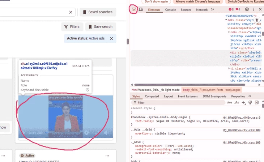Image resolution: width=264 pixels, height=162 pixels.
Task: Switch to the Elements tab
Action: (154, 10)
